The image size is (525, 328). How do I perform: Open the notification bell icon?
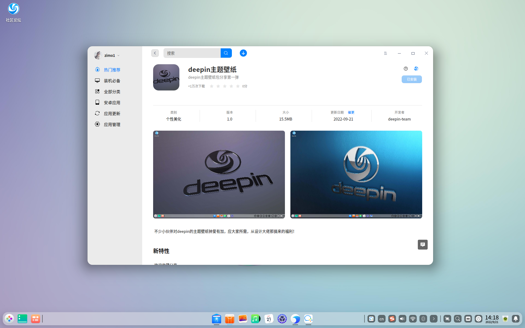pyautogui.click(x=516, y=319)
